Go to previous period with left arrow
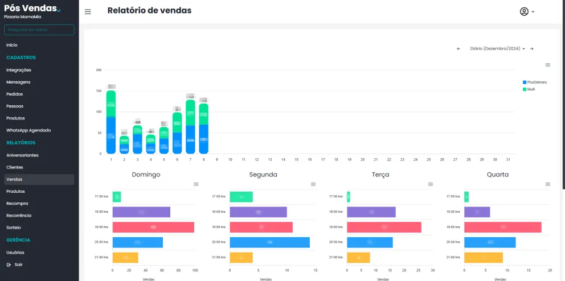 [x=458, y=48]
